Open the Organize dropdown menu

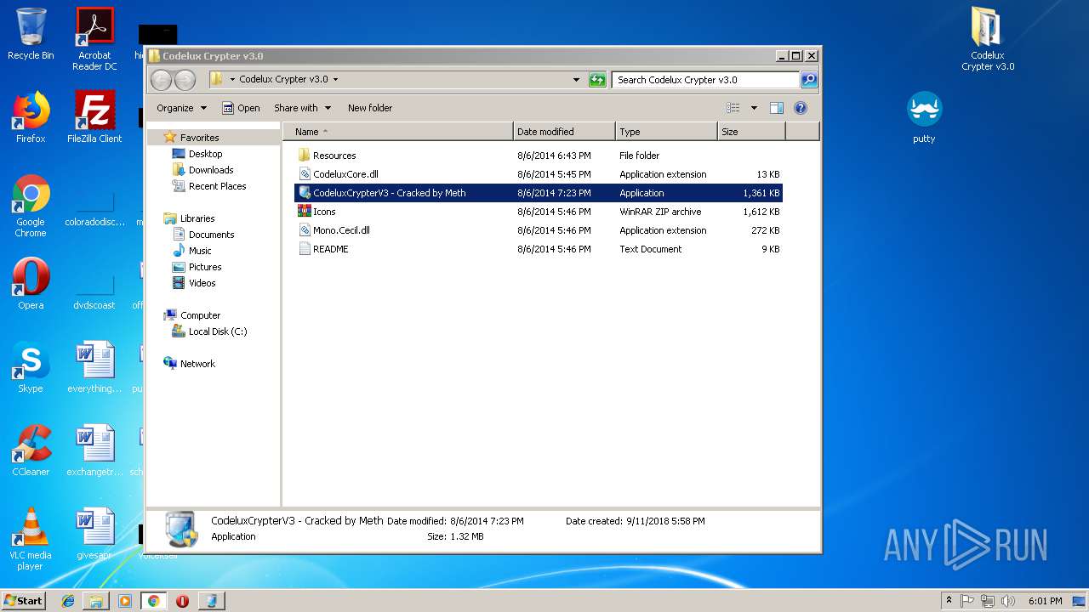coord(181,108)
